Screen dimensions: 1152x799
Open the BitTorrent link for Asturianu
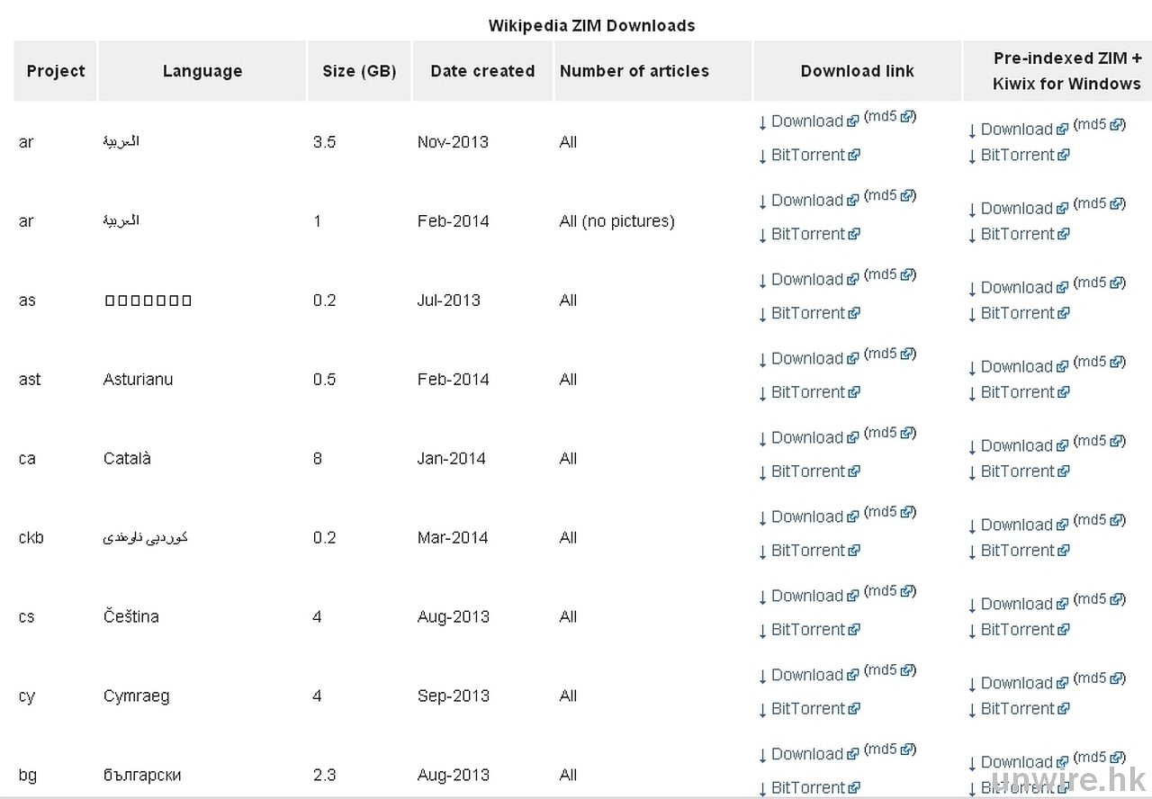coord(808,392)
